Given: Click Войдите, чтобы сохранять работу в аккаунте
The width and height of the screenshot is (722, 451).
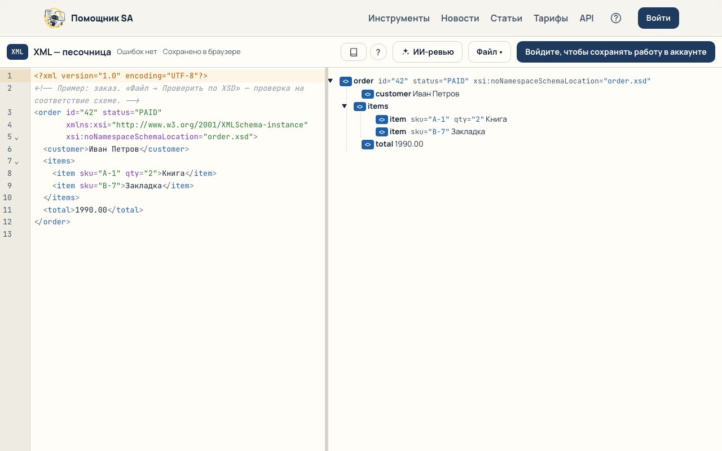Looking at the screenshot, I should pos(616,52).
